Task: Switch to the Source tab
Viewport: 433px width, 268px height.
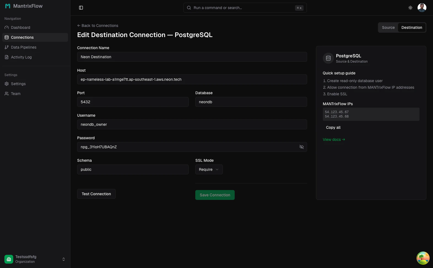Action: 388,27
